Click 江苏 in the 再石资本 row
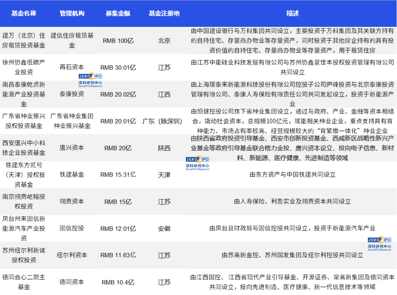Viewport: 397px width, 295px height. tap(164, 67)
